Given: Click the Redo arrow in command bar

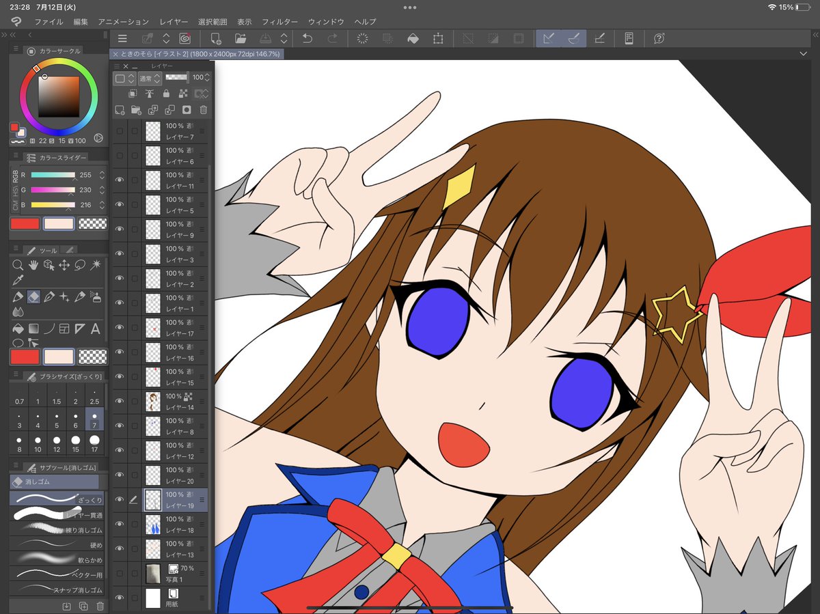Looking at the screenshot, I should [x=332, y=39].
